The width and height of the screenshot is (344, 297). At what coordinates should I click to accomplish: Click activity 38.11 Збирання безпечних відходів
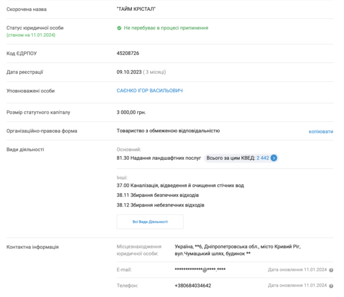tap(158, 195)
